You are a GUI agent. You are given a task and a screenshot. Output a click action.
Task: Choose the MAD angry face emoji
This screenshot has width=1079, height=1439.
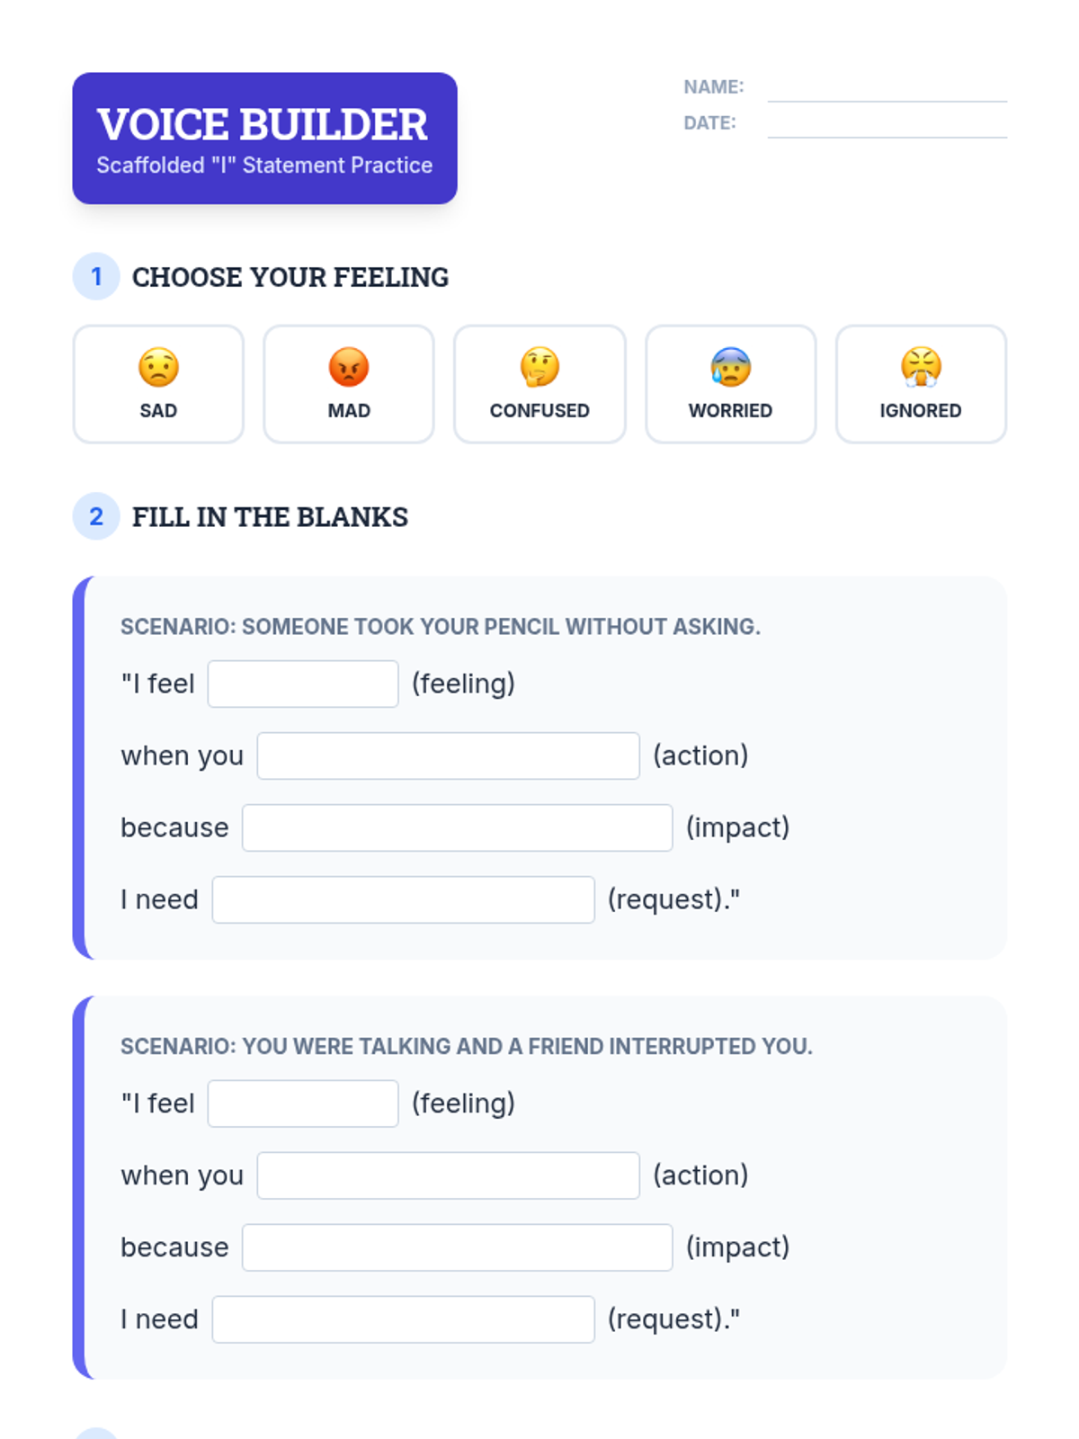349,367
